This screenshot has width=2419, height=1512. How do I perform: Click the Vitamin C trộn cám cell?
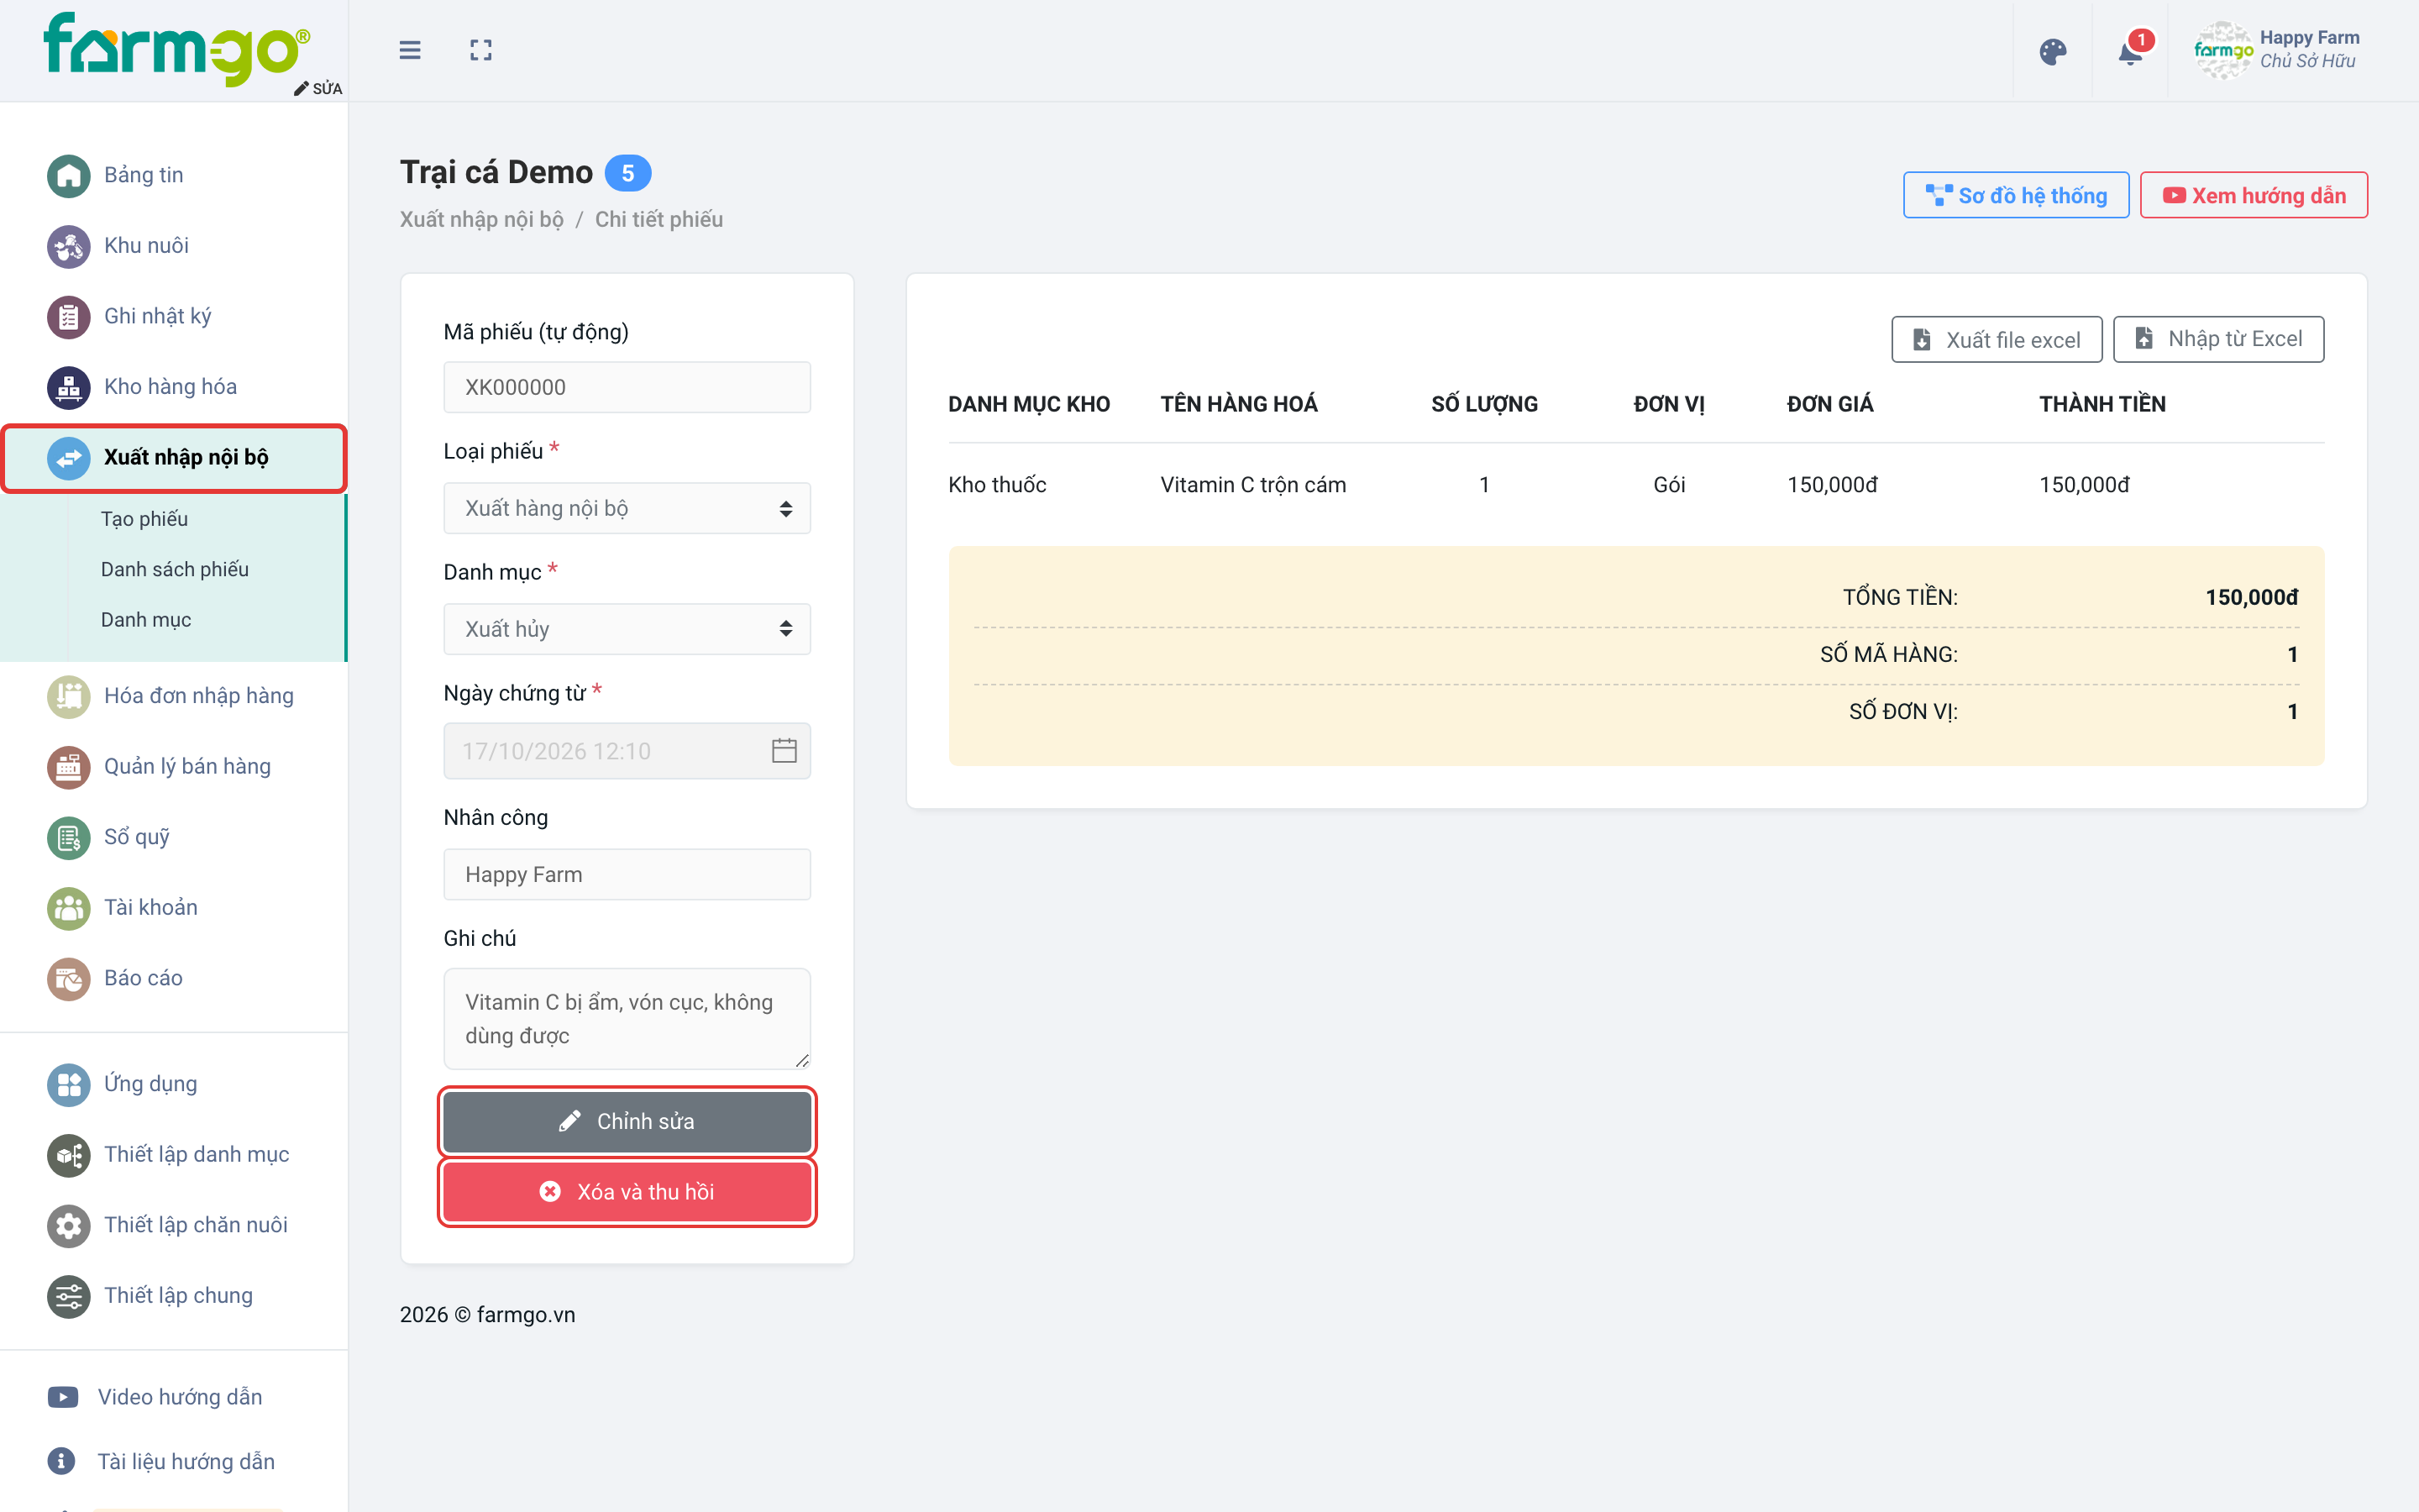coord(1252,484)
